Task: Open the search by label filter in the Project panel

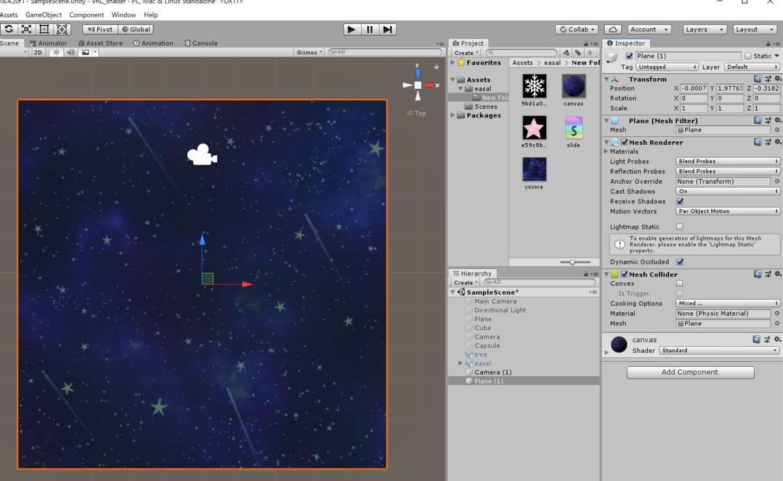Action: [578, 53]
